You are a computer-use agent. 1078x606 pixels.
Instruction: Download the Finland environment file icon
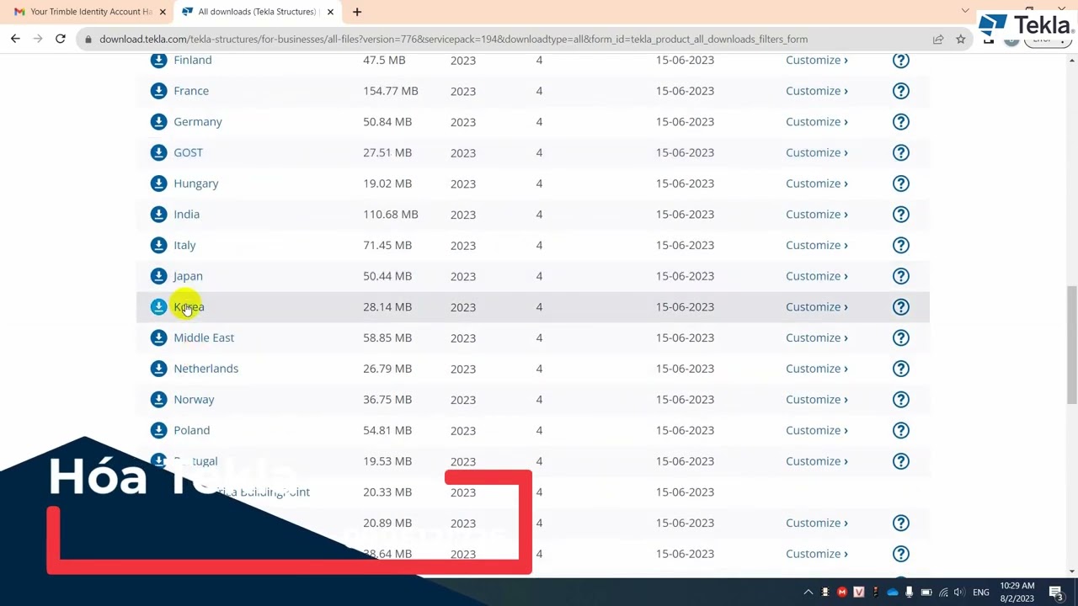click(158, 60)
